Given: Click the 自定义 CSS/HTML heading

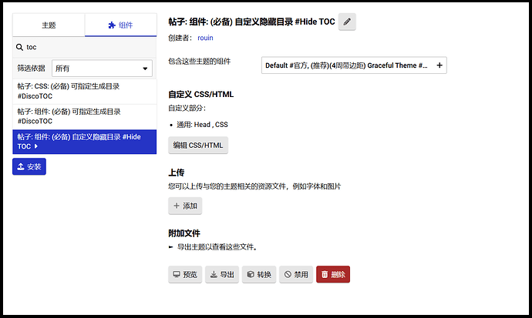Looking at the screenshot, I should coord(201,95).
